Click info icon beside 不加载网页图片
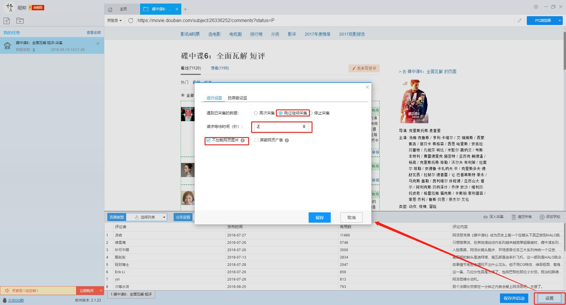The height and width of the screenshot is (305, 566). pos(243,140)
